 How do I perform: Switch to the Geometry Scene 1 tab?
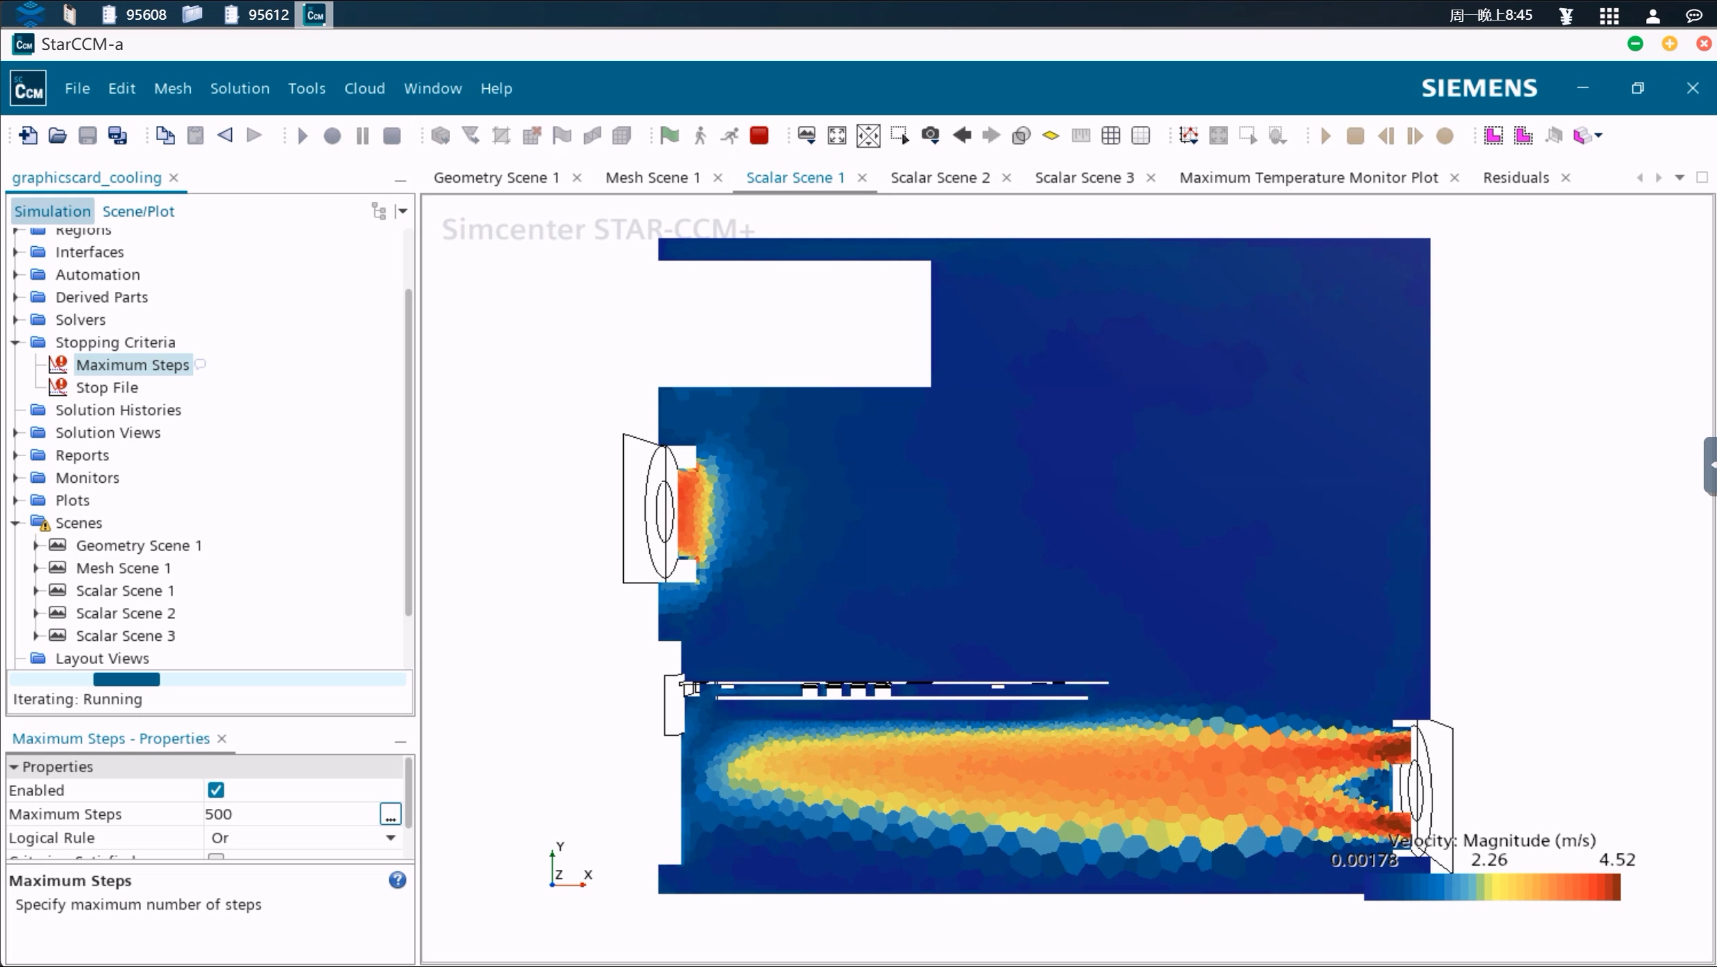tap(497, 178)
